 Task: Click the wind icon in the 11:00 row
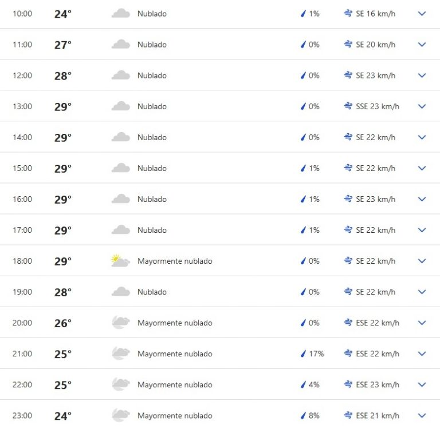tap(348, 45)
